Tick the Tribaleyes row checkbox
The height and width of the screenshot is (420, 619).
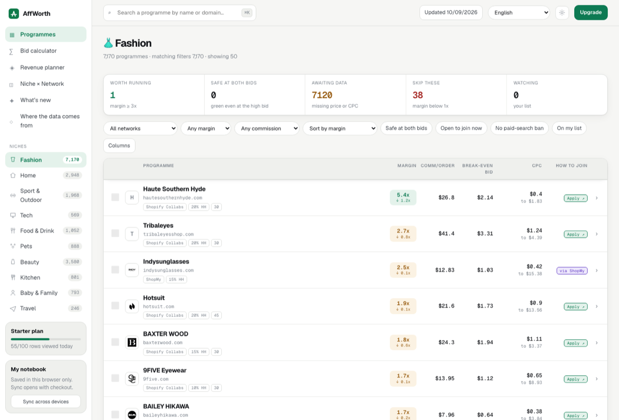[x=115, y=233]
